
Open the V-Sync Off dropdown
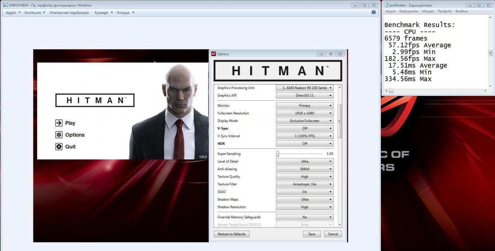pyautogui.click(x=304, y=128)
